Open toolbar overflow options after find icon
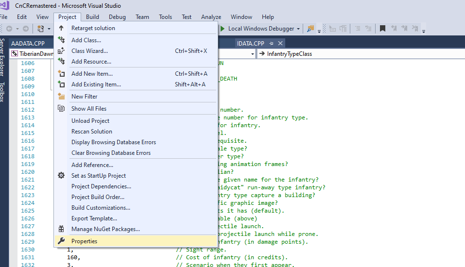 click(x=319, y=31)
